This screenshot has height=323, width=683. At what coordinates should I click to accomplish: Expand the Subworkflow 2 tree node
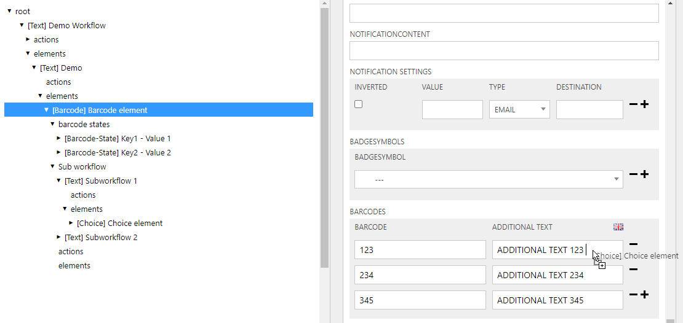59,237
